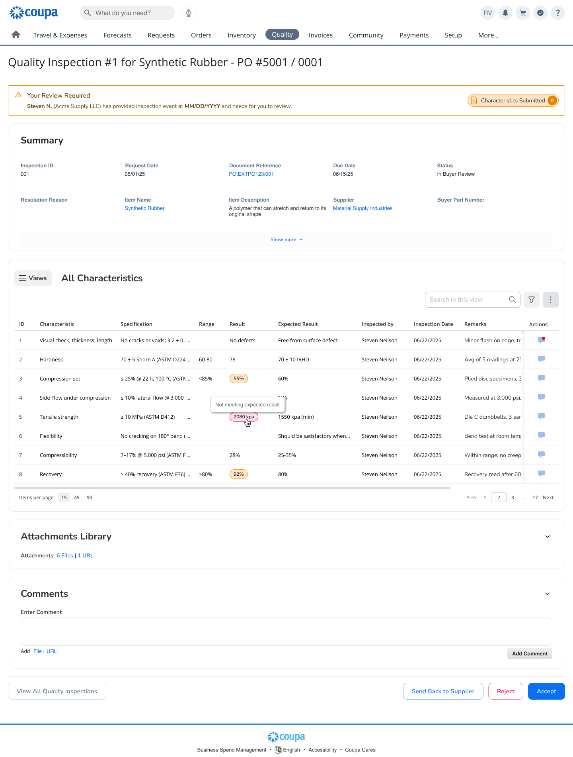Click the Reject button
The height and width of the screenshot is (757, 573).
point(506,691)
